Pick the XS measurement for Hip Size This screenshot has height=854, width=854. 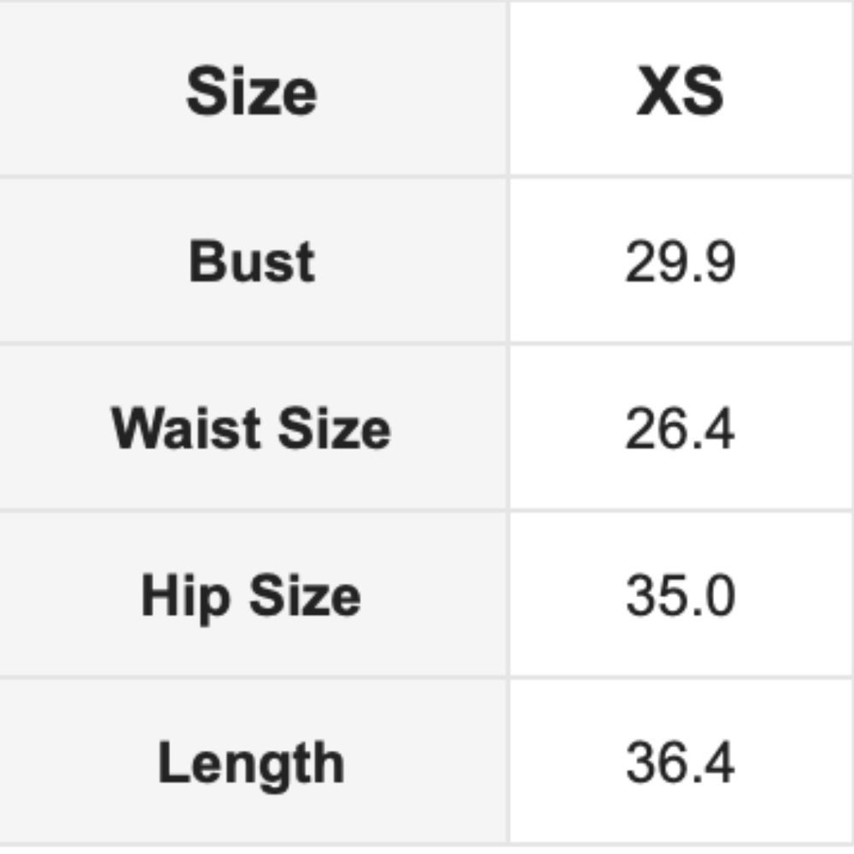point(680,595)
